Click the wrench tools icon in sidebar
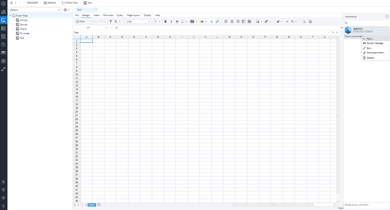 pyautogui.click(x=4, y=69)
